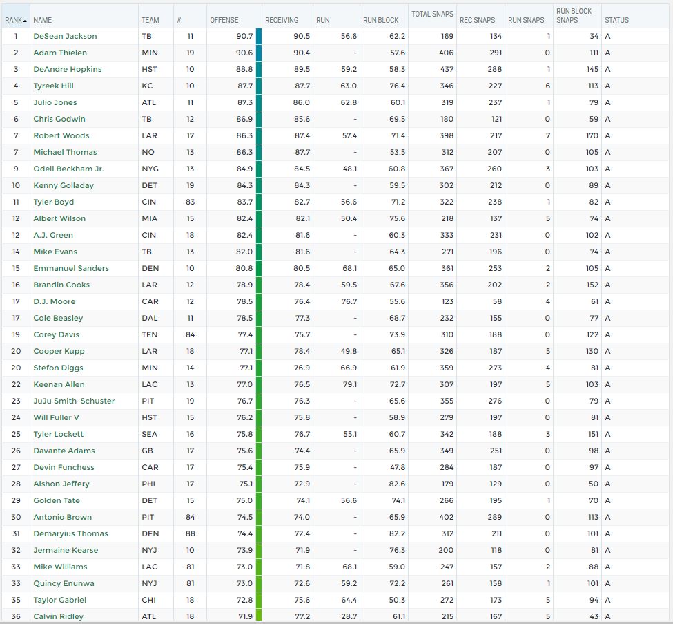
Task: Click the TOTAL SNAPS column header
Action: pos(432,14)
